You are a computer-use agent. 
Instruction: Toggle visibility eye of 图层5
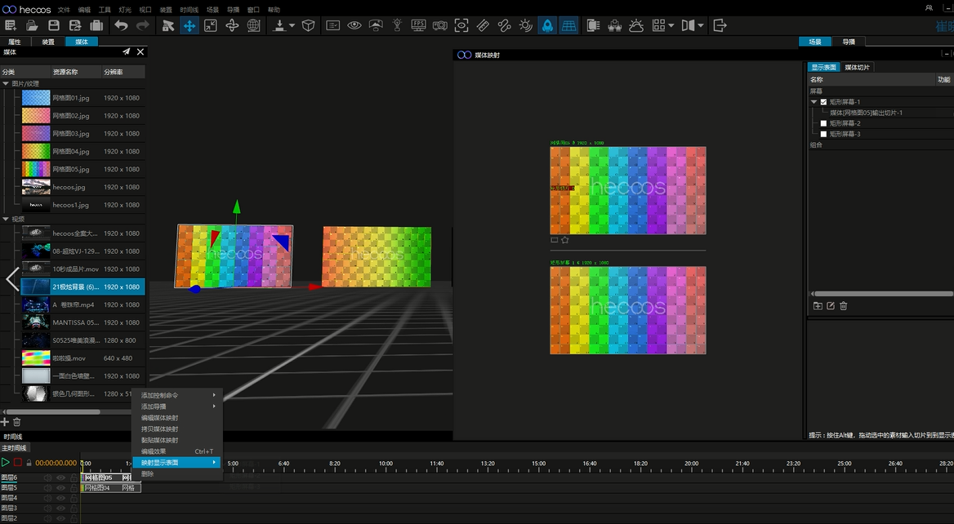tap(60, 487)
